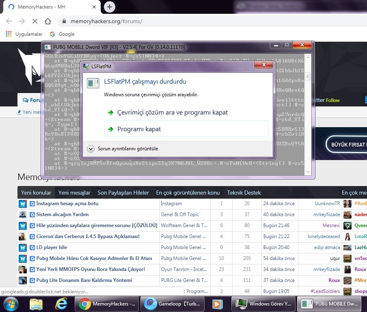Open user lonelydeceased profile link

[x=324, y=236]
